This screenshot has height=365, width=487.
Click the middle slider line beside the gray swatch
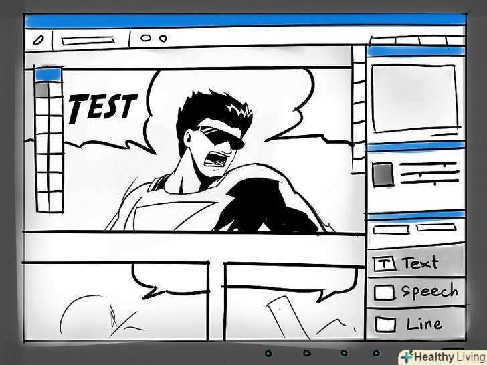pos(430,173)
